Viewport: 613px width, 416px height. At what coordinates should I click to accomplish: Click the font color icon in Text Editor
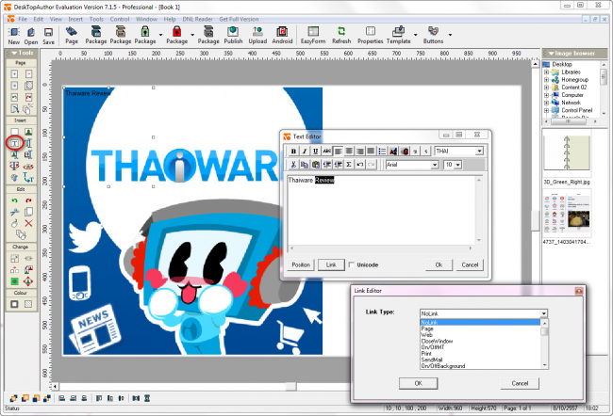point(393,151)
